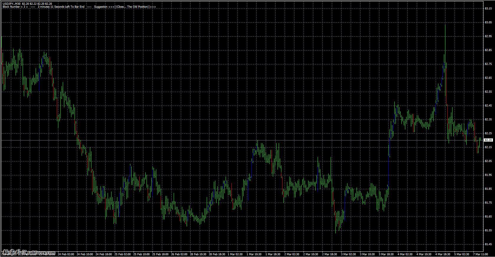The width and height of the screenshot is (495, 257).
Task: Click the 82.35 price axis label
Action: pos(488,120)
